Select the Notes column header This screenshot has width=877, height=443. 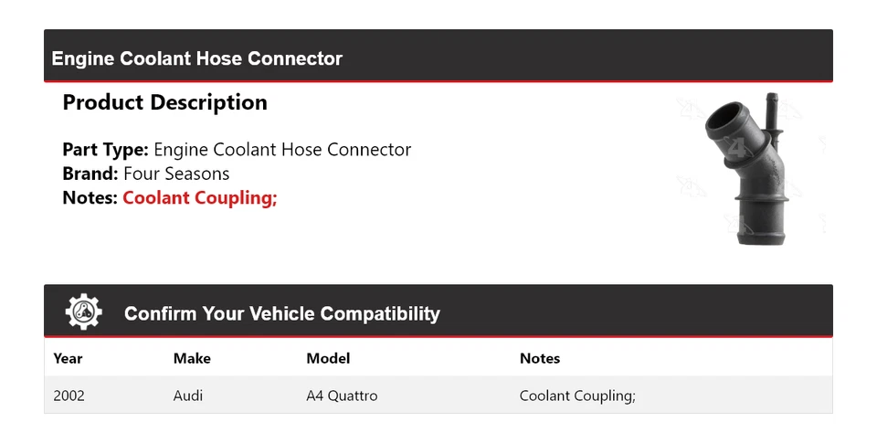point(540,358)
